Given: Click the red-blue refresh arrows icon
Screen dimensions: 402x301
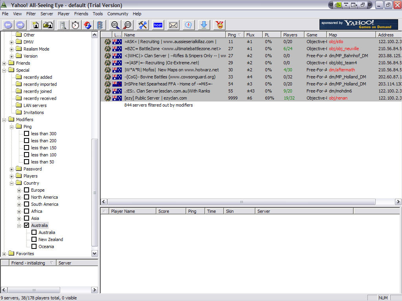Looking at the screenshot, I should tap(88, 25).
